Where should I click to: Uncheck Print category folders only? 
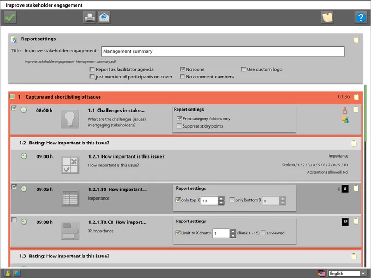pyautogui.click(x=179, y=118)
